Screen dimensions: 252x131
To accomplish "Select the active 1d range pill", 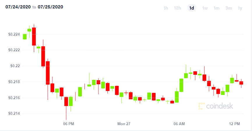I will point(192,8).
